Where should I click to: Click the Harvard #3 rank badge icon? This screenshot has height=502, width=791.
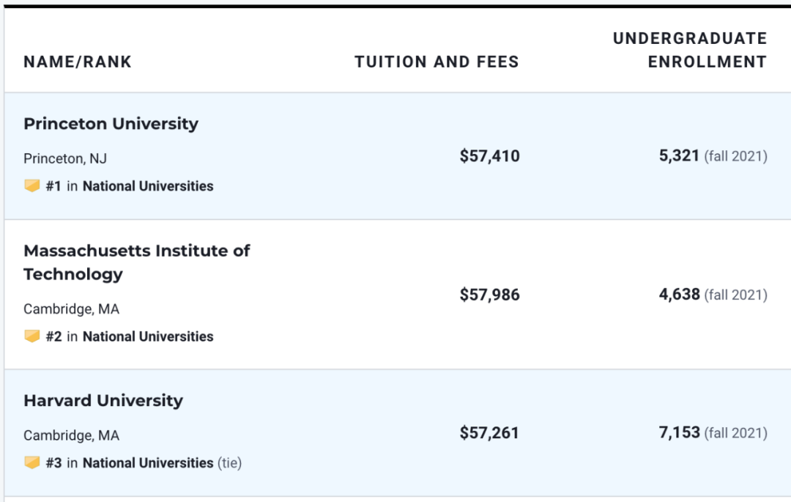31,462
